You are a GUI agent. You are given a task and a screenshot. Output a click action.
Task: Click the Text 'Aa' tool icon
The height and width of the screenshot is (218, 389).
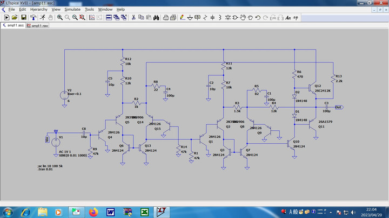pyautogui.click(x=288, y=17)
